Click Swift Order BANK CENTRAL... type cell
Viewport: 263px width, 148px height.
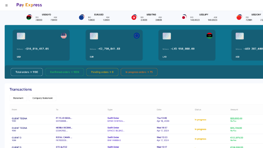pyautogui.click(x=116, y=119)
